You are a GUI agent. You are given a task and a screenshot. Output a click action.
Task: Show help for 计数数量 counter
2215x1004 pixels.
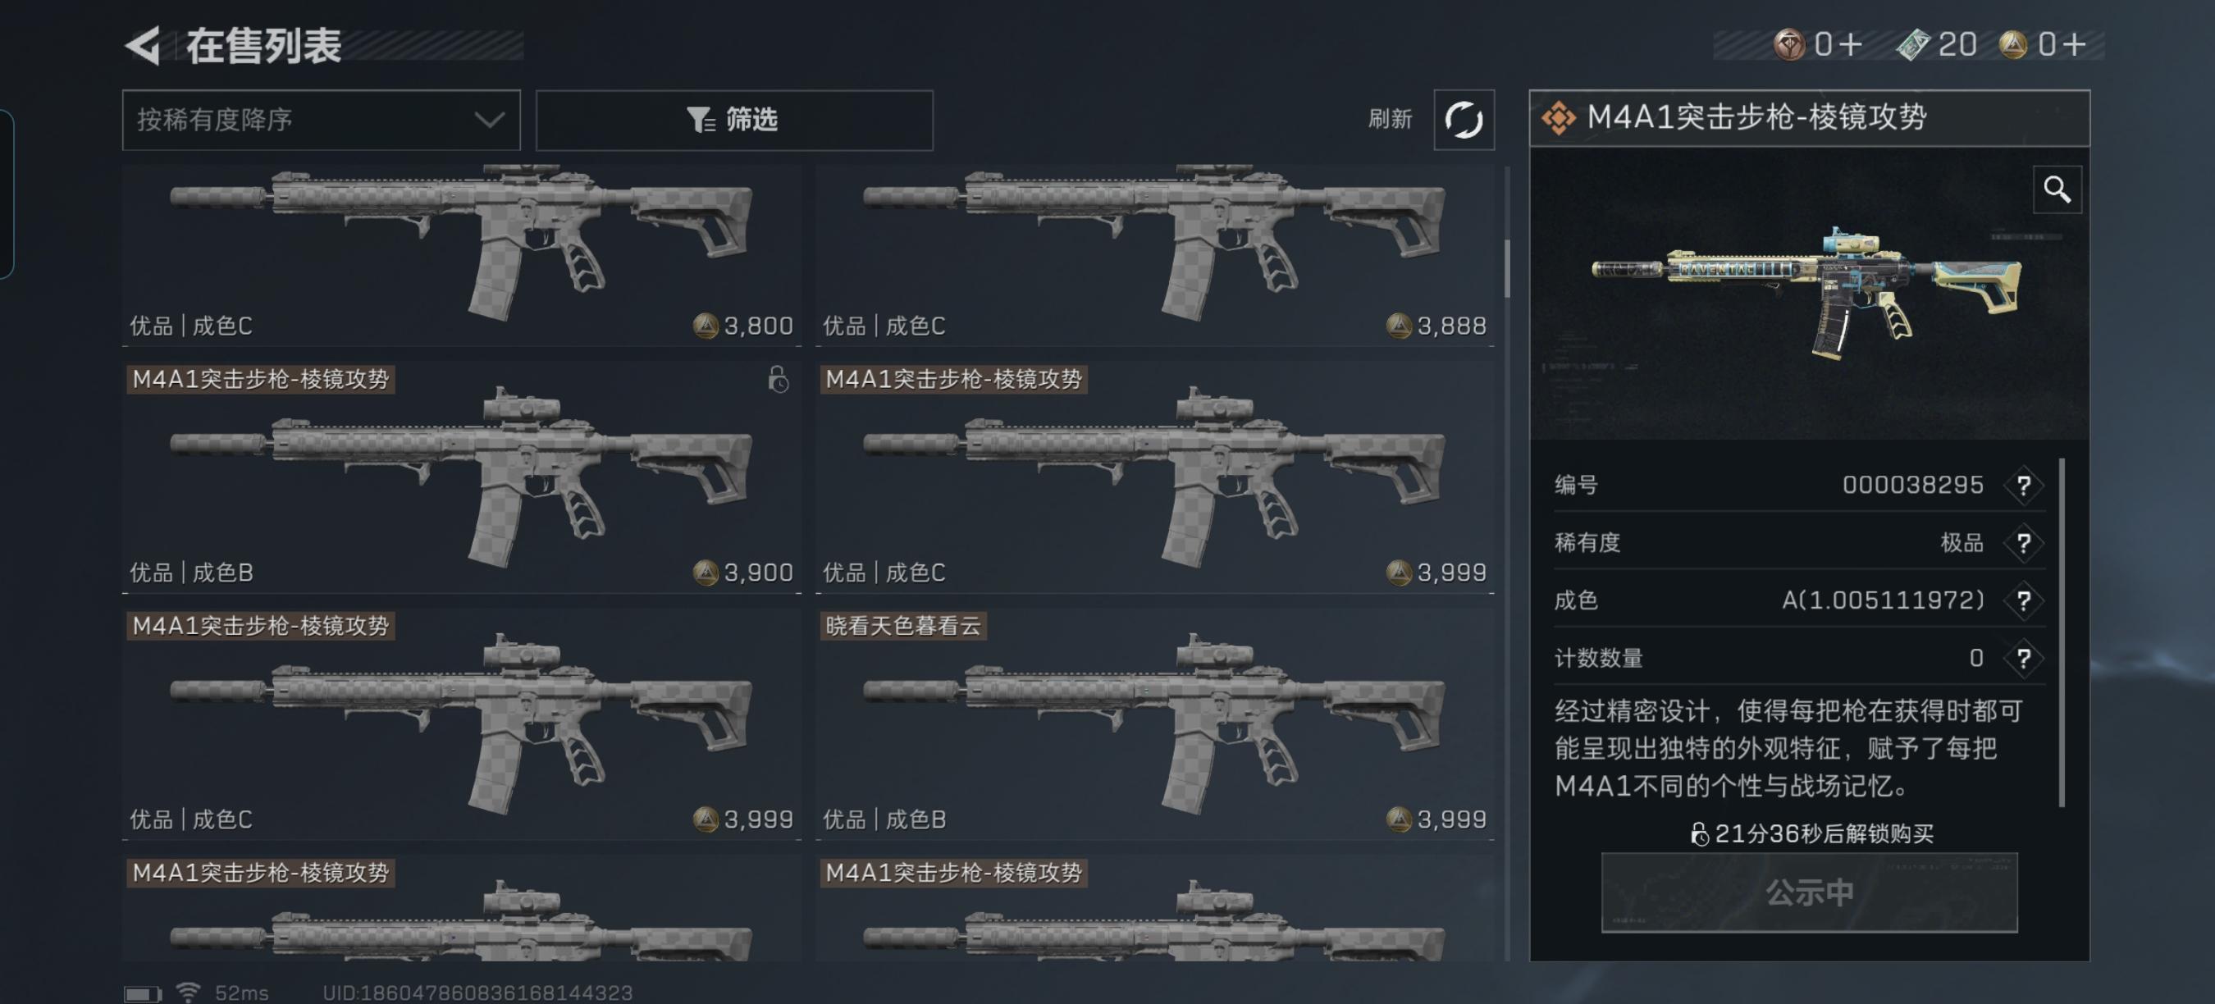(2023, 659)
